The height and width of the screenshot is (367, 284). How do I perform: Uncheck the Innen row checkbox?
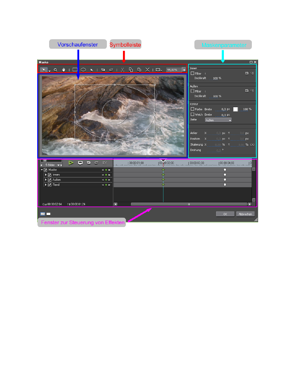tap(50, 175)
